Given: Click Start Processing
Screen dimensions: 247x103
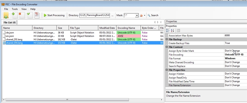Looking at the screenshot, I should (x=54, y=15).
